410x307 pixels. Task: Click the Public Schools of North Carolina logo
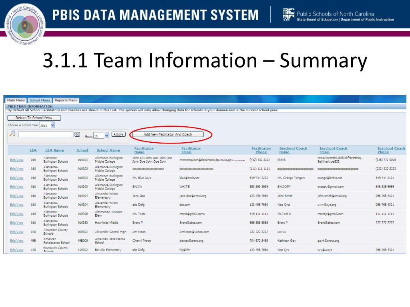(338, 15)
